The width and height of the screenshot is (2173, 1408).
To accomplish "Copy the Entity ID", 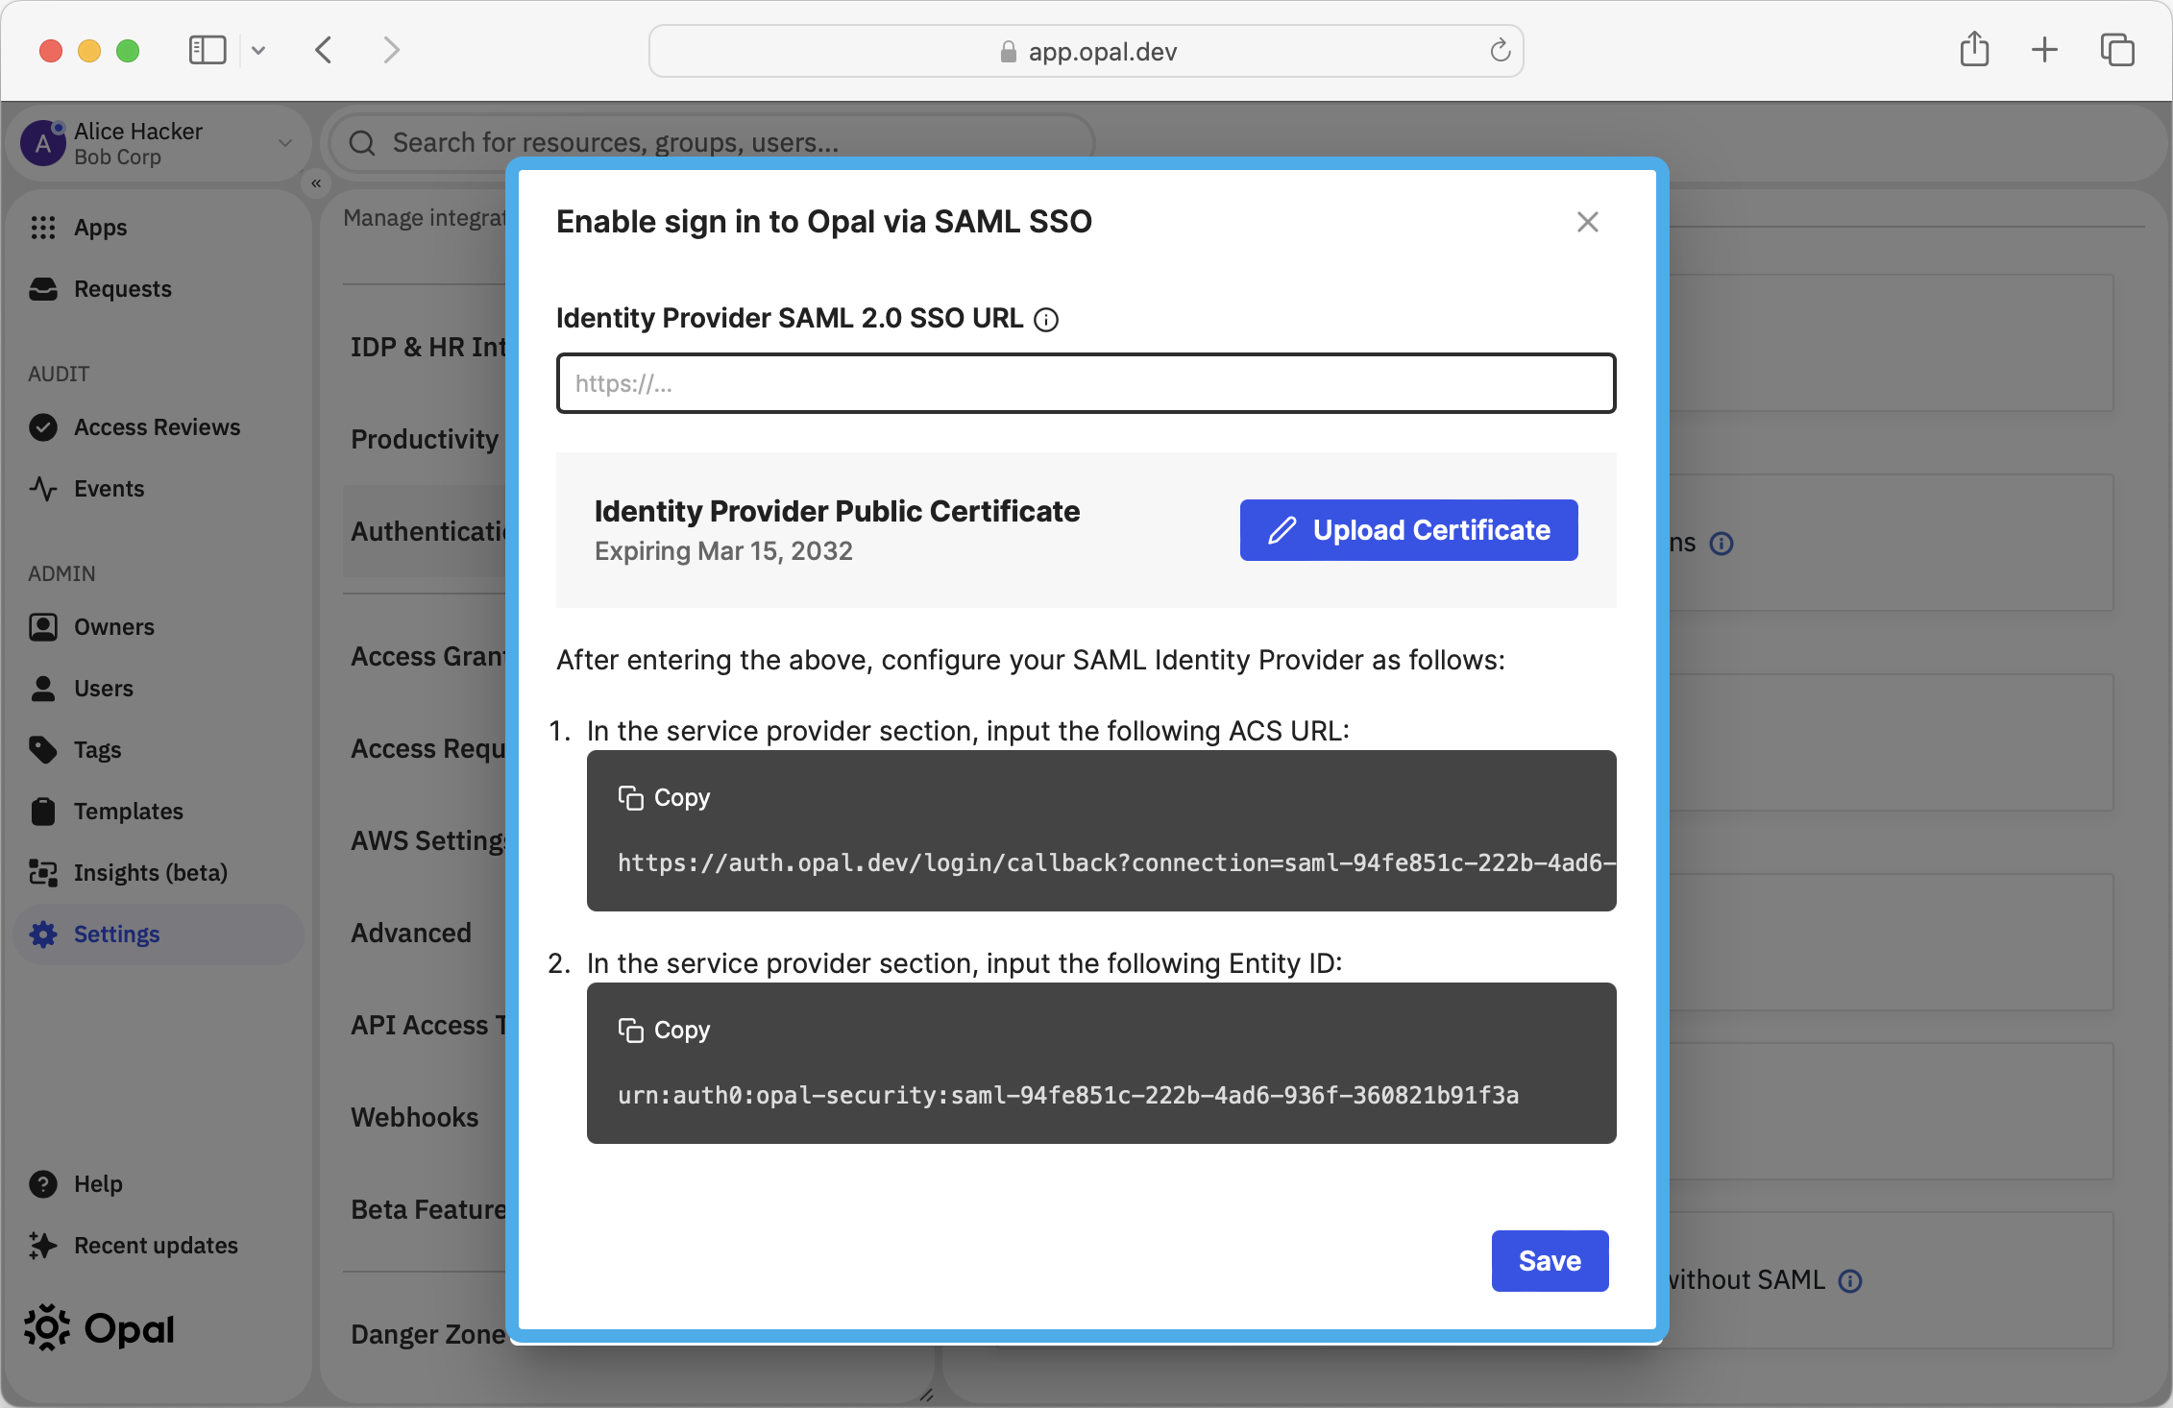I will 665,1031.
